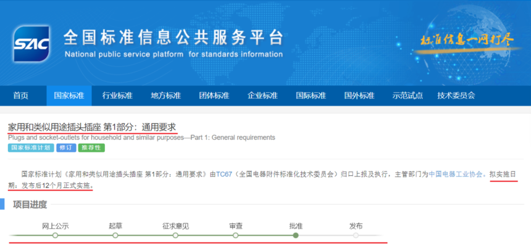Switch to 企业标准 section
Viewport: 531px width, 248px height.
pyautogui.click(x=262, y=96)
